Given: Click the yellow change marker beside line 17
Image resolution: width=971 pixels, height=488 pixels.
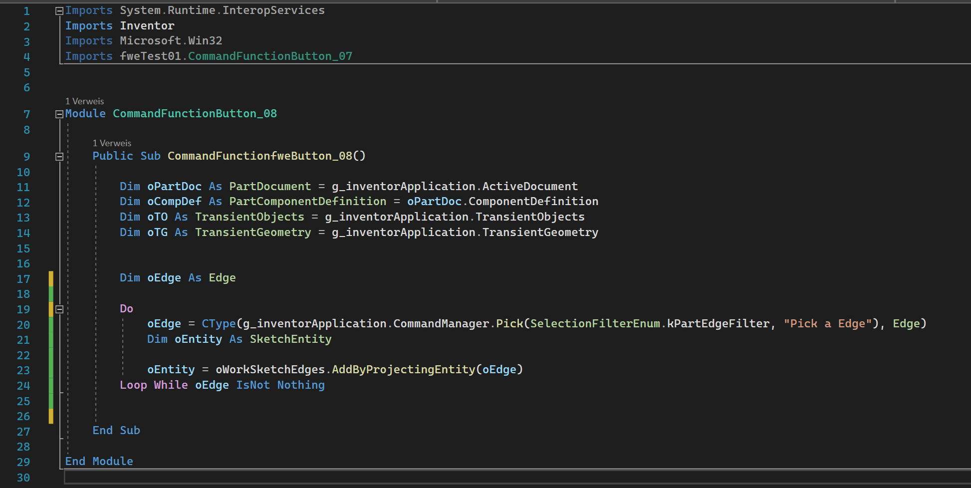Looking at the screenshot, I should pyautogui.click(x=51, y=278).
